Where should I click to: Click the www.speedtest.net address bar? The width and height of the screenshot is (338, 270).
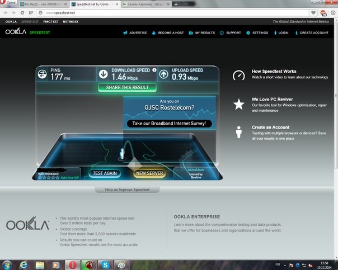pos(172,13)
